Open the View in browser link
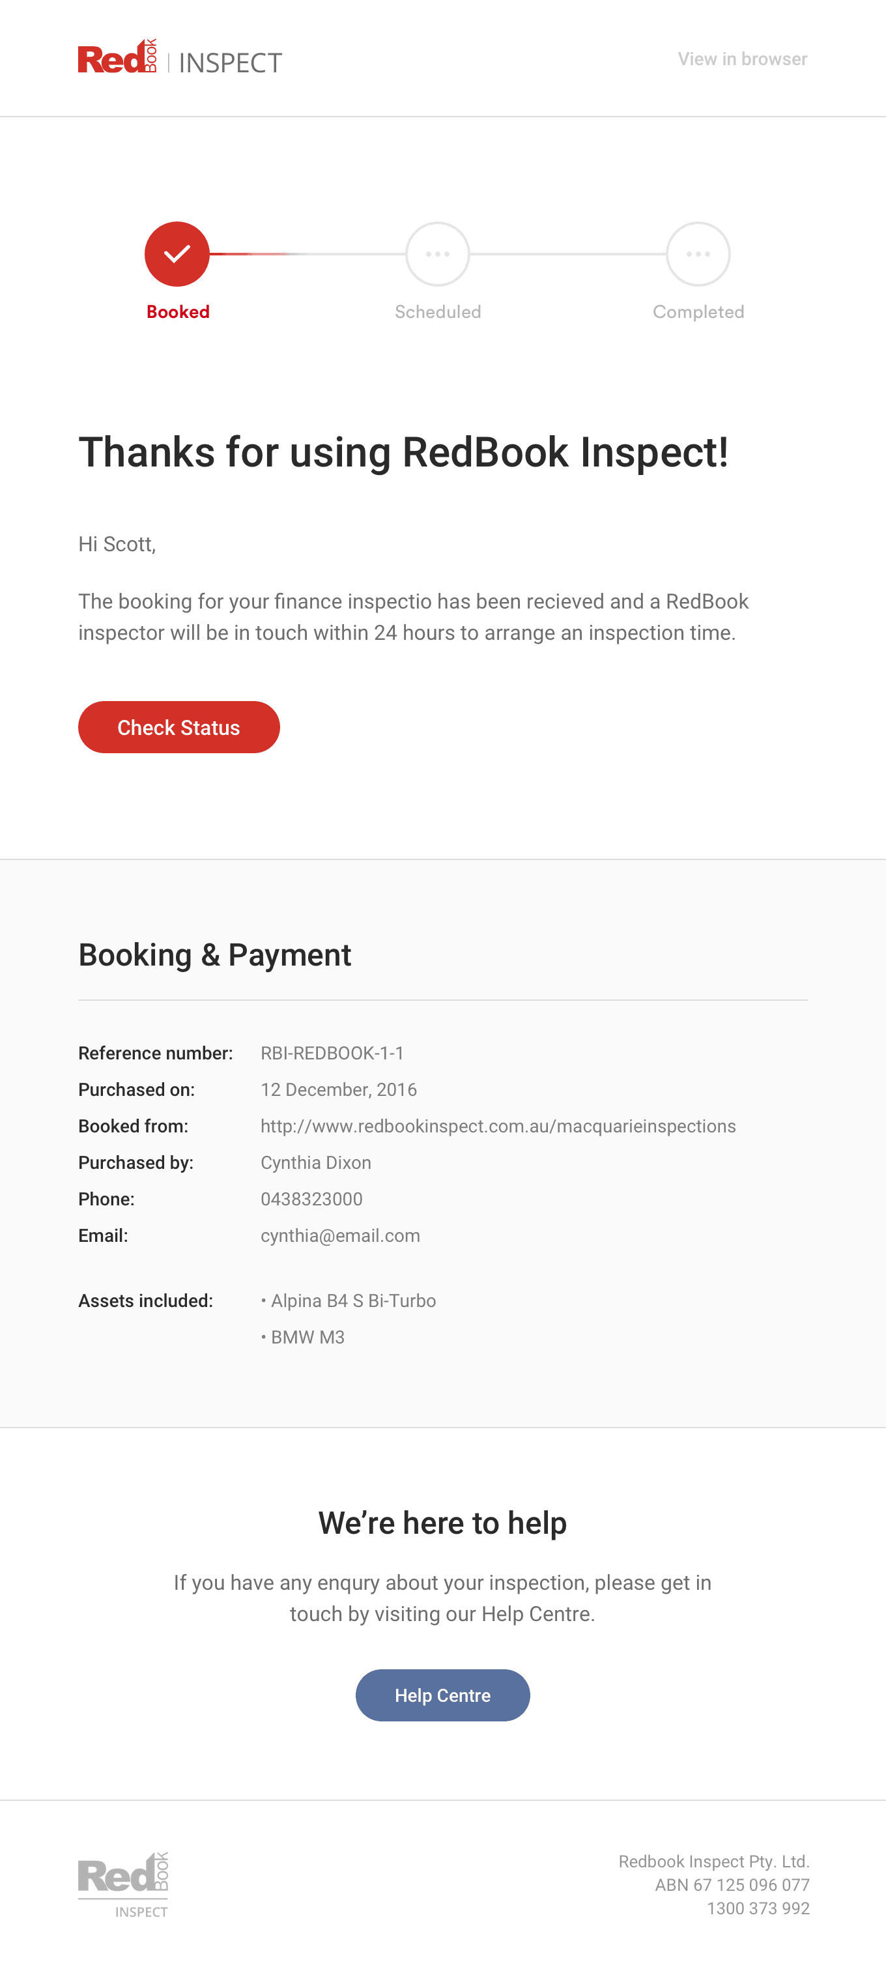 tap(741, 59)
